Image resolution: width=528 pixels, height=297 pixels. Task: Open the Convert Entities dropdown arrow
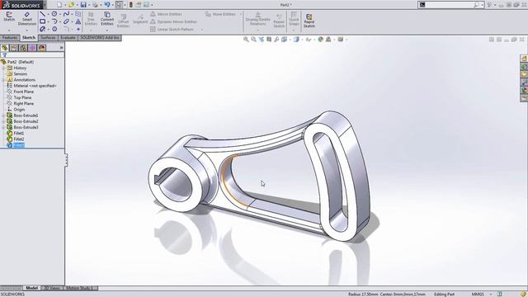[x=107, y=30]
